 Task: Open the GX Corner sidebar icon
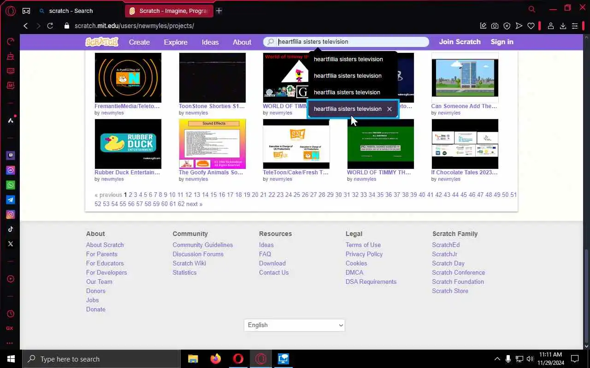pyautogui.click(x=10, y=328)
